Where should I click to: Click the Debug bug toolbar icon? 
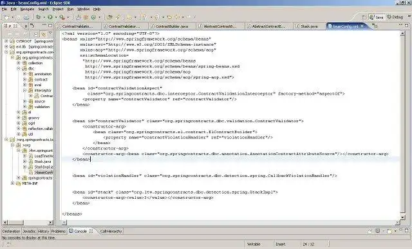coord(39,17)
